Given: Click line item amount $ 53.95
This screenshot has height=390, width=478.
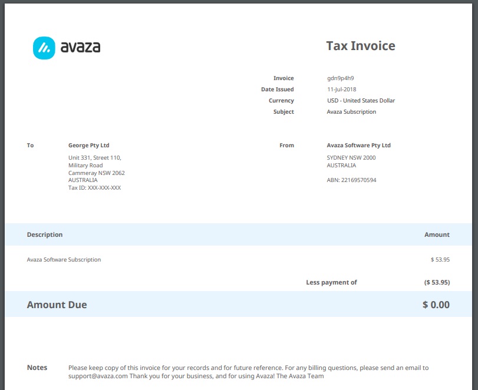Looking at the screenshot, I should click(x=440, y=260).
